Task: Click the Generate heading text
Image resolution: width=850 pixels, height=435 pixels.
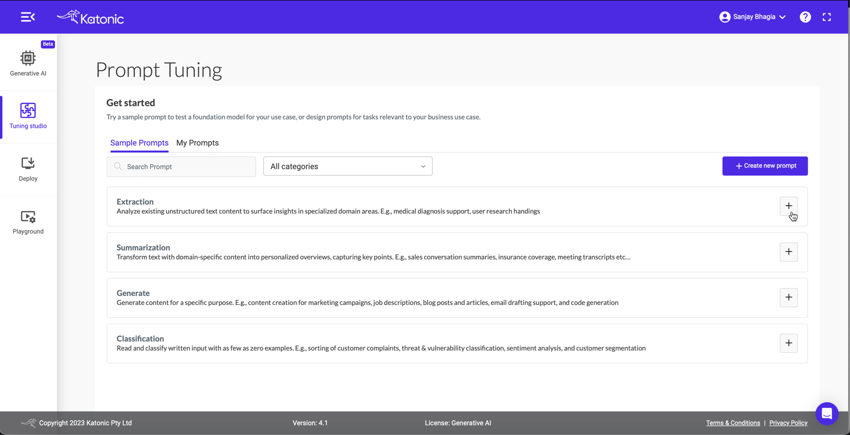Action: click(x=133, y=293)
